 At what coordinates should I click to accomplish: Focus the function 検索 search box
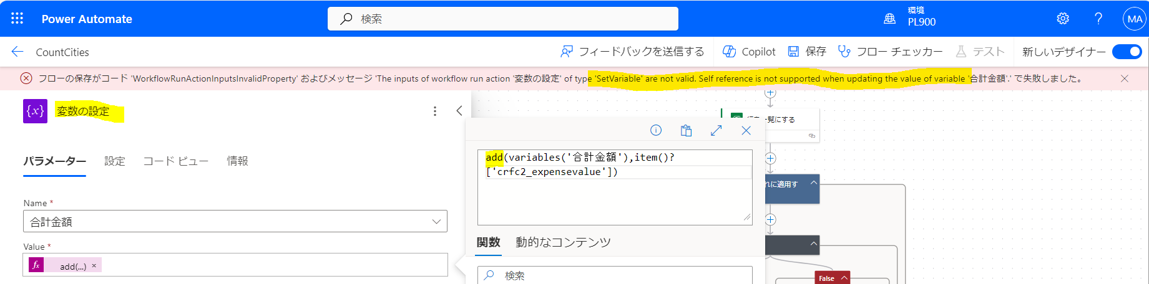tap(615, 275)
